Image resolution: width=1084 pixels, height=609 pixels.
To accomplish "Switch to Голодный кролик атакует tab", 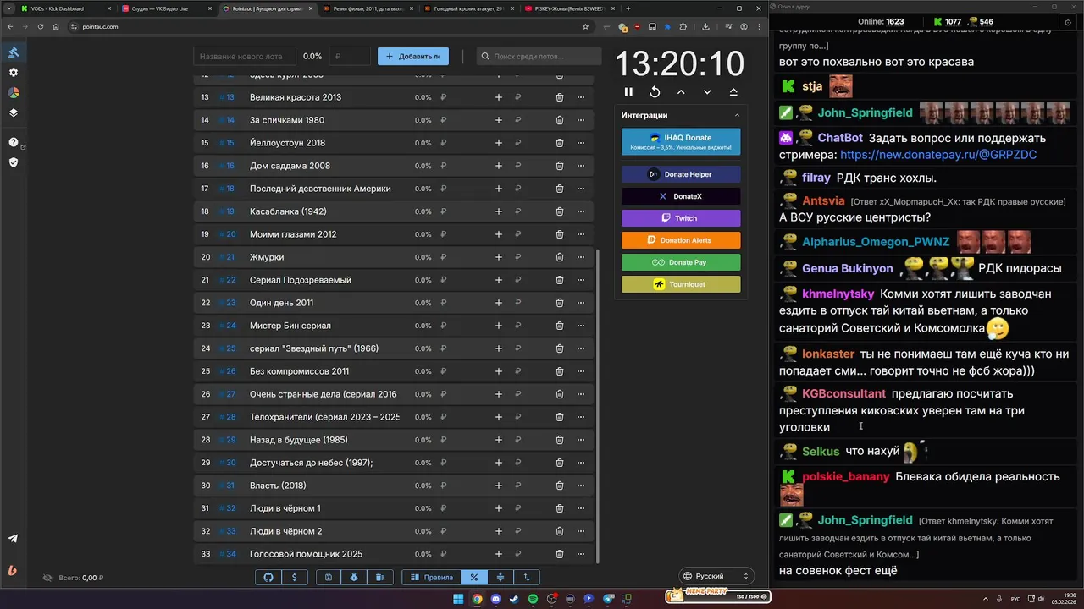I will [x=471, y=8].
